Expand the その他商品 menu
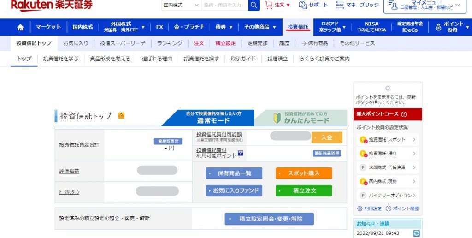472x238 pixels. [x=274, y=27]
